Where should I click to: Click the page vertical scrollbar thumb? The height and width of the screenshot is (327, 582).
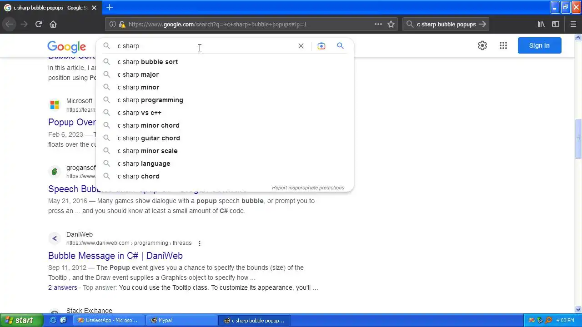578,139
